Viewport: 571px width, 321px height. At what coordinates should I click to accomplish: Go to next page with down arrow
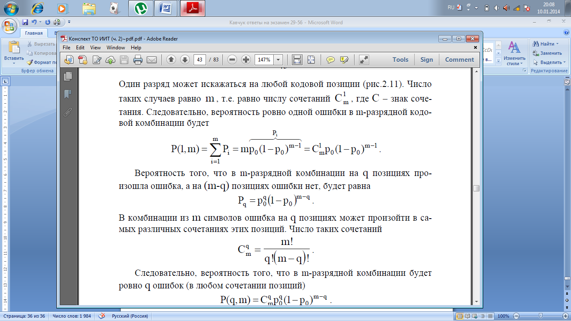[185, 60]
